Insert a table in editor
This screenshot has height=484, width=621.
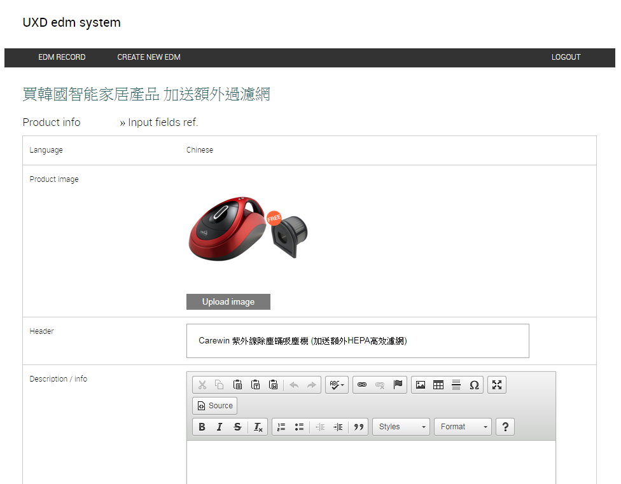[x=438, y=385]
